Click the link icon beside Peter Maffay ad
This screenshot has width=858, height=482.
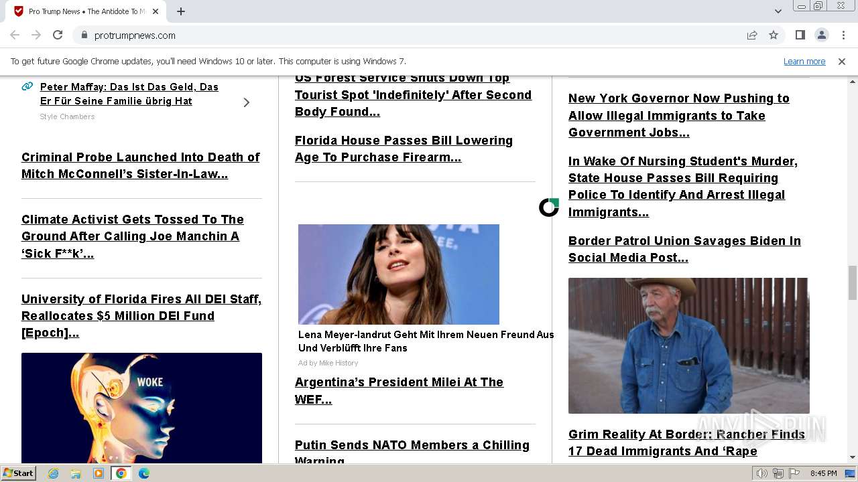(27, 86)
